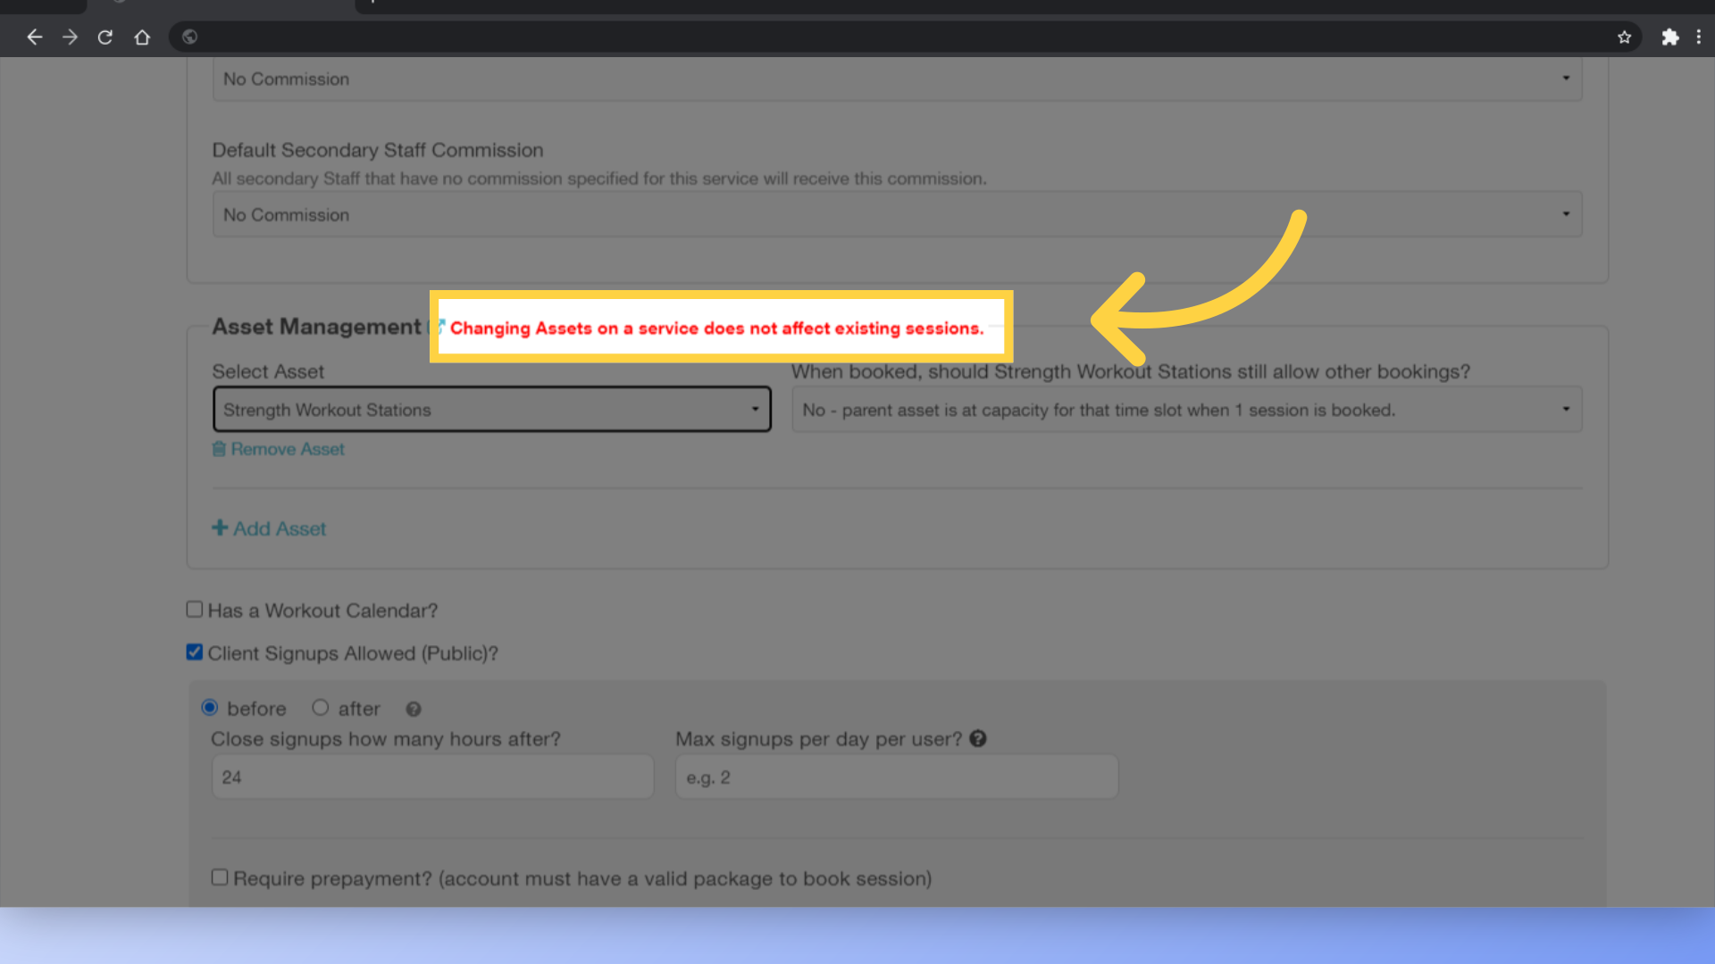The height and width of the screenshot is (964, 1715).
Task: Select the after radio button
Action: (322, 708)
